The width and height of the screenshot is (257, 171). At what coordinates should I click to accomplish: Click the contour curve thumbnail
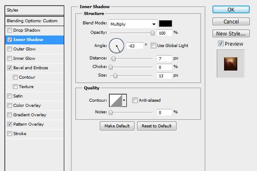(116, 100)
